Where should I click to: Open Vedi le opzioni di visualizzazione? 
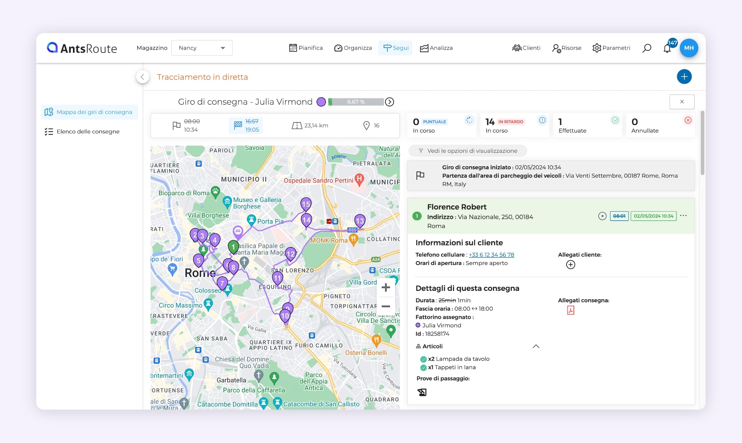tap(467, 151)
